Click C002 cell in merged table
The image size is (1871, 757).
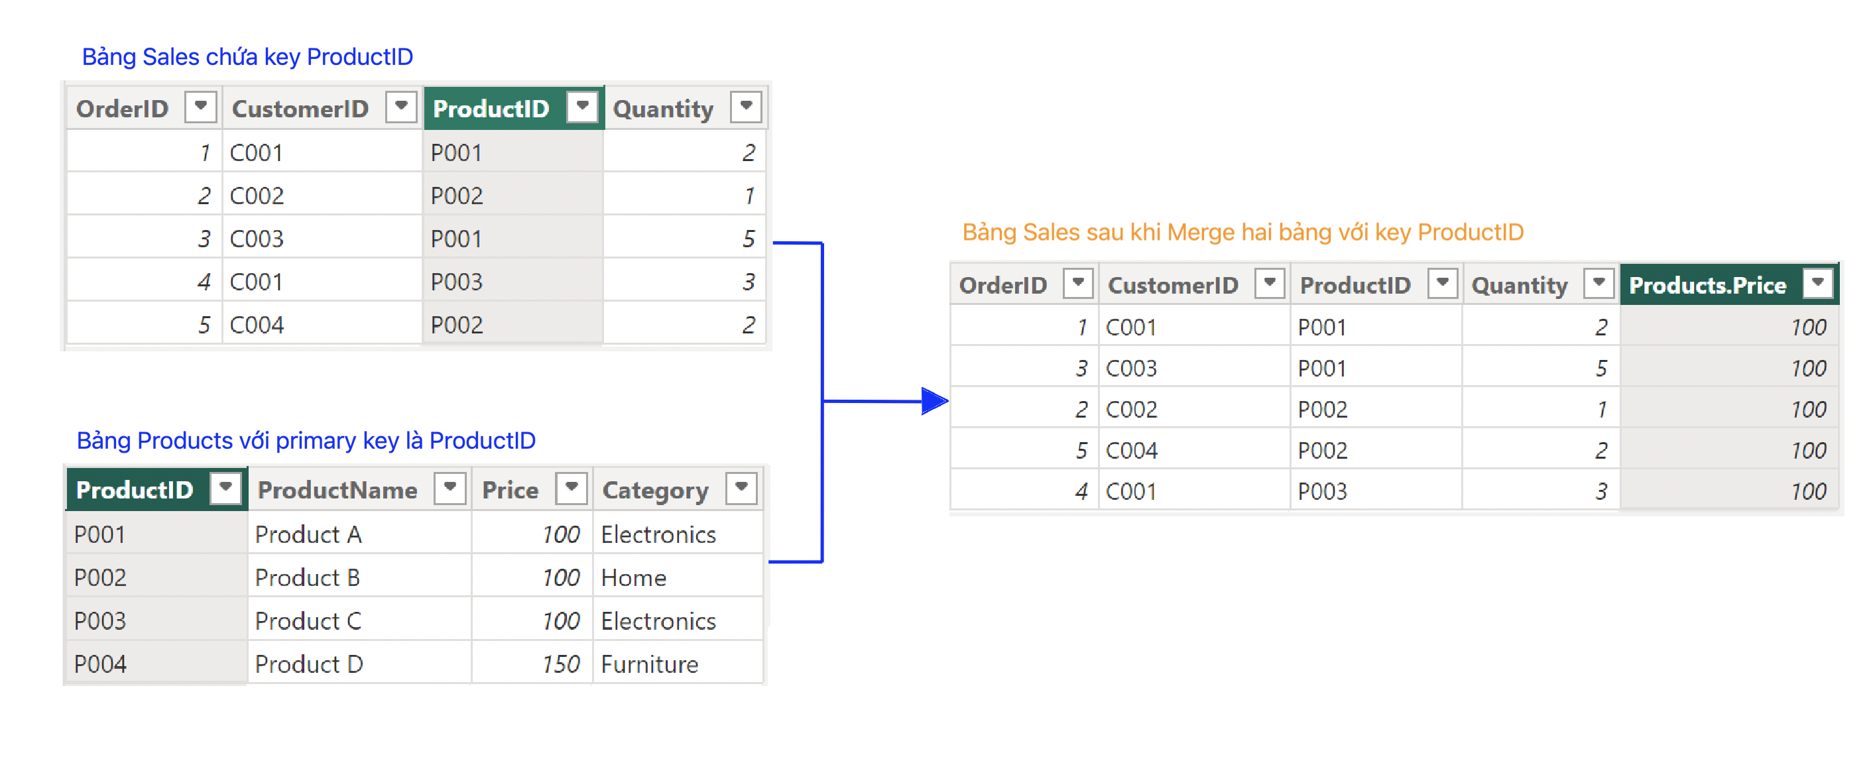click(x=1194, y=408)
